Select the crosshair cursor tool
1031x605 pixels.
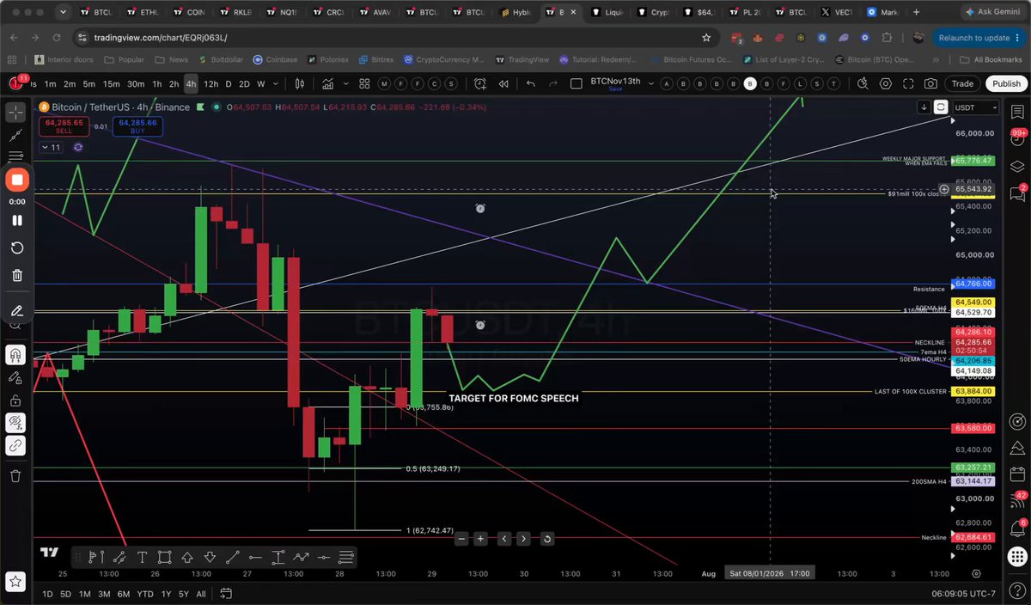[x=16, y=113]
